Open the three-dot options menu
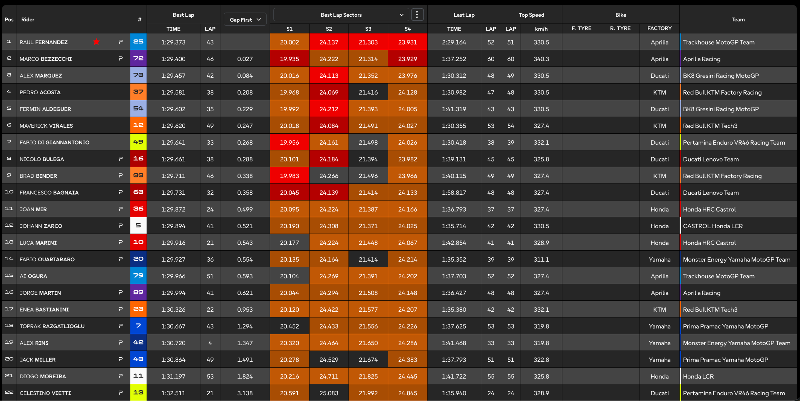This screenshot has width=800, height=401. click(x=417, y=15)
